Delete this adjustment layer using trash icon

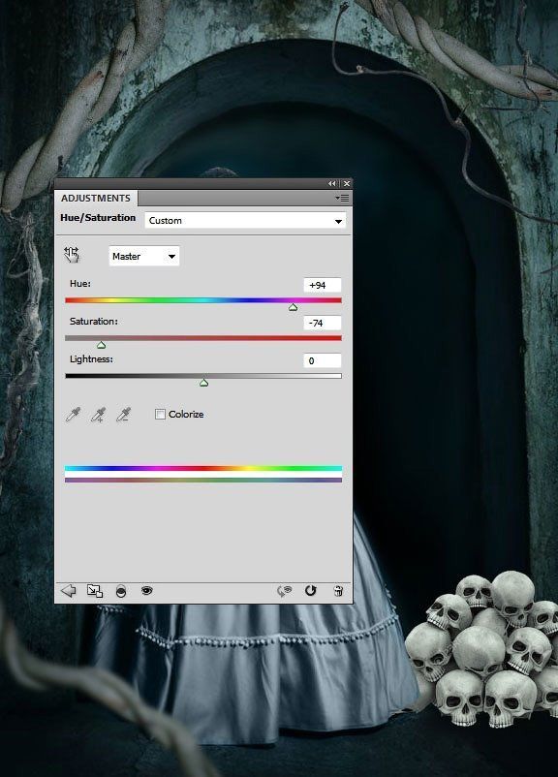click(x=338, y=591)
